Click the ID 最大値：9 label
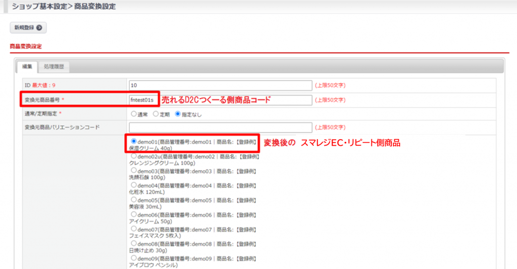 (40, 85)
